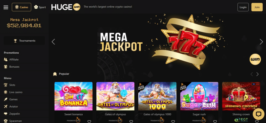Favorite Gates of olympus heart icon
266x123 pixels.
click(x=131, y=121)
